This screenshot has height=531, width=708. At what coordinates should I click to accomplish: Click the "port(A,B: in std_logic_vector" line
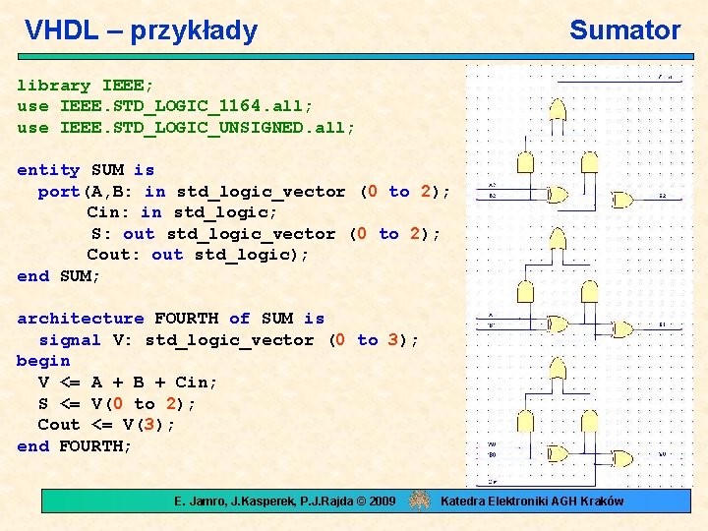[x=244, y=192]
